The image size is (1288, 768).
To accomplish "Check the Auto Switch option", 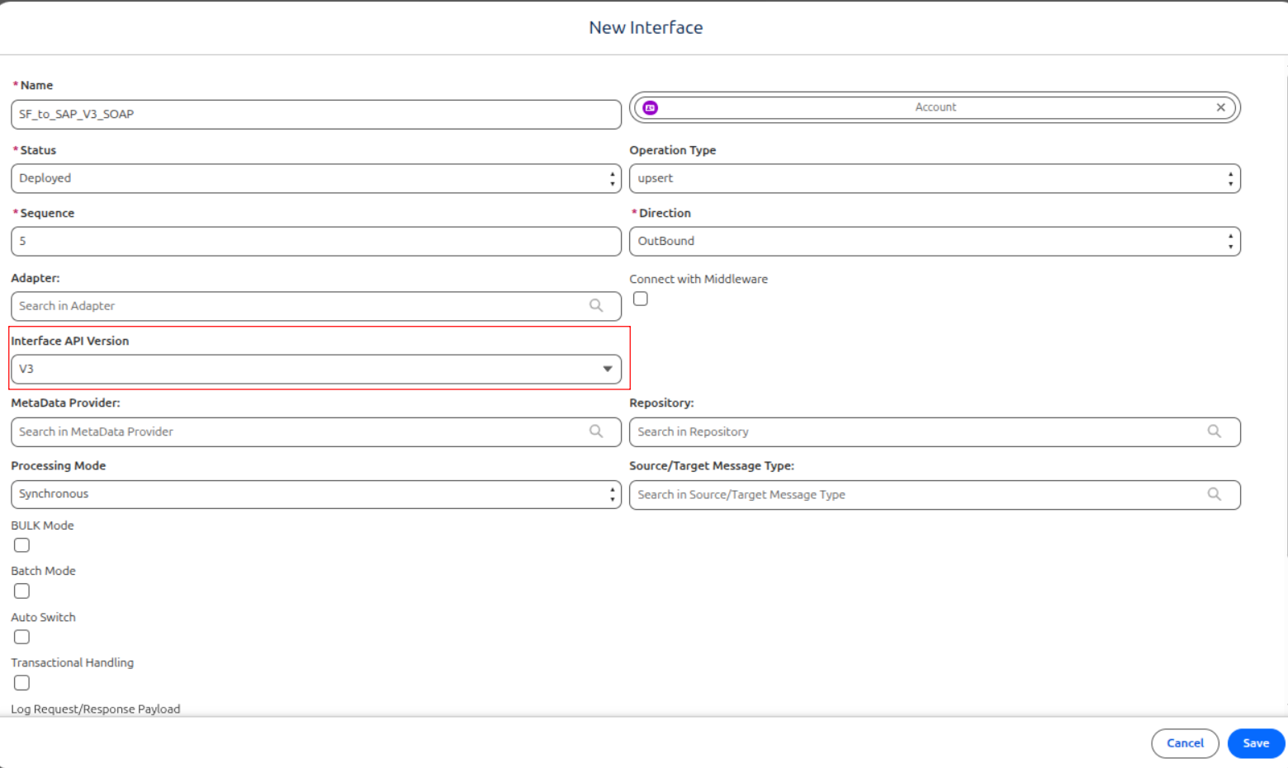I will (22, 637).
